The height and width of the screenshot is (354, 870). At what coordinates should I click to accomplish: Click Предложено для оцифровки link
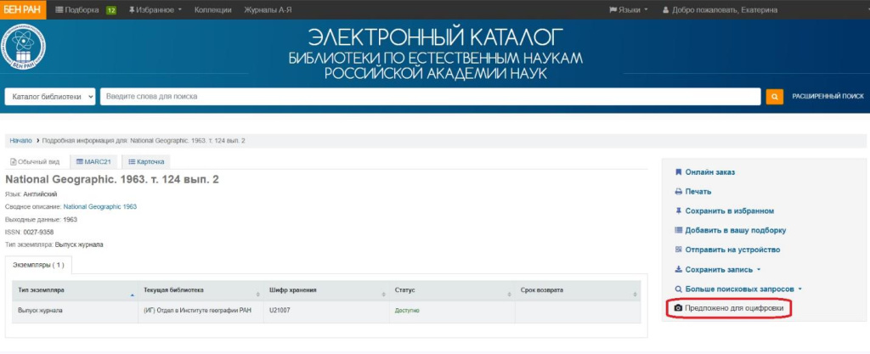[735, 308]
